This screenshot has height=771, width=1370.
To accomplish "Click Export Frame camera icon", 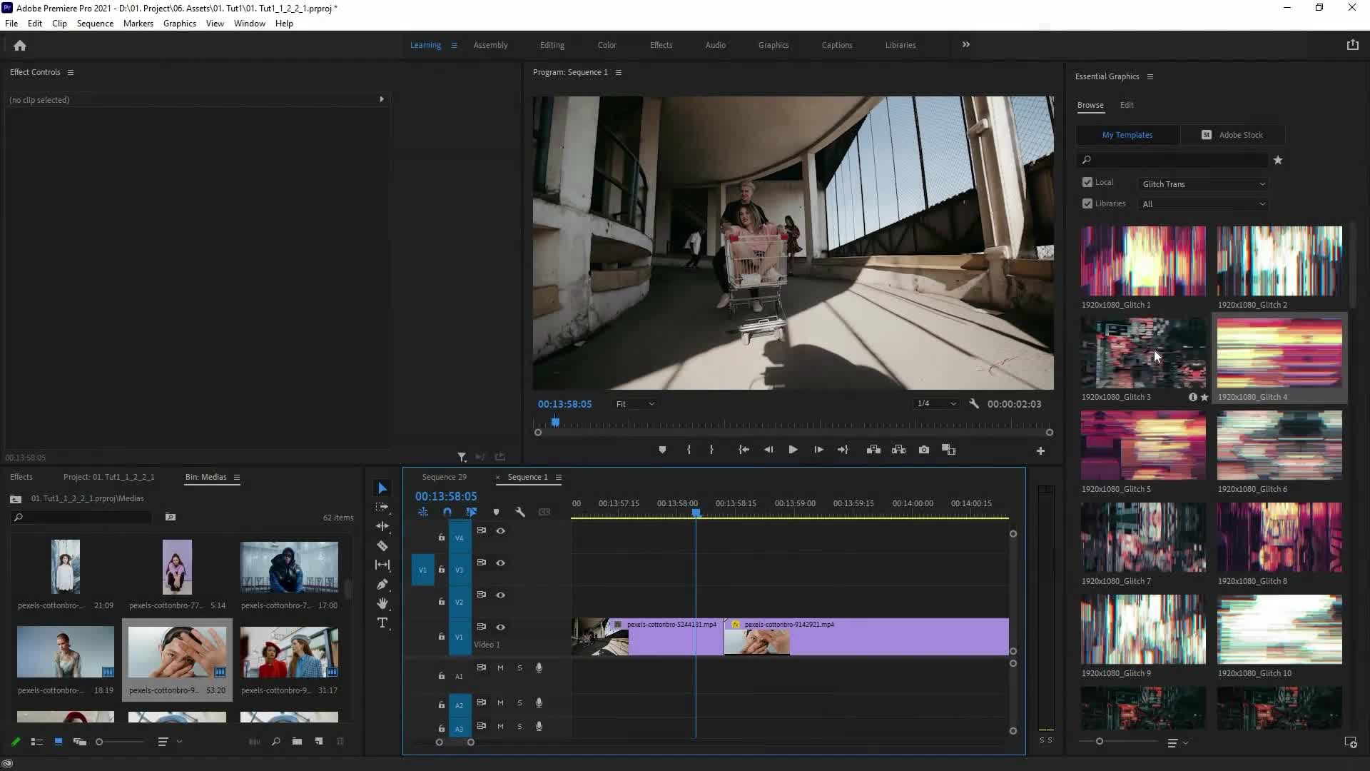I will tap(924, 450).
